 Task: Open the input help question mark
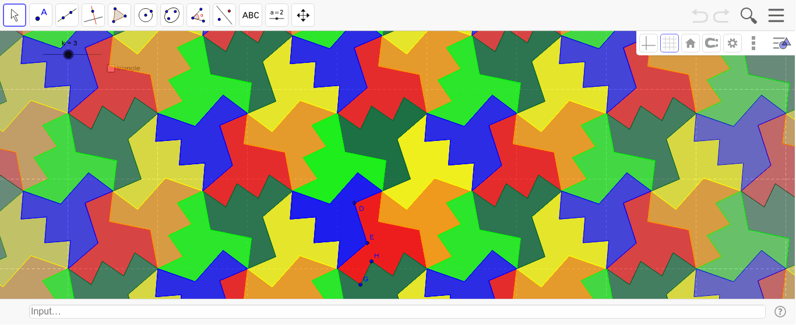(780, 312)
